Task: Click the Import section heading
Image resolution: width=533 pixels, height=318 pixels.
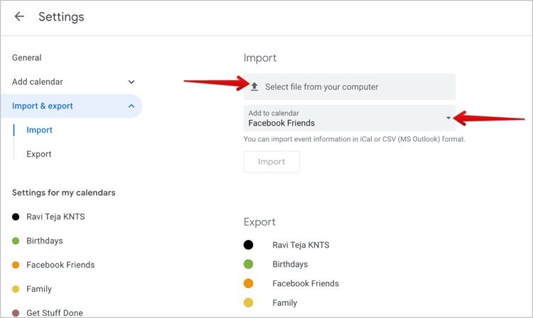Action: pyautogui.click(x=260, y=58)
